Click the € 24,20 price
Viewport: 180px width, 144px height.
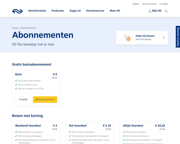pos(160,126)
